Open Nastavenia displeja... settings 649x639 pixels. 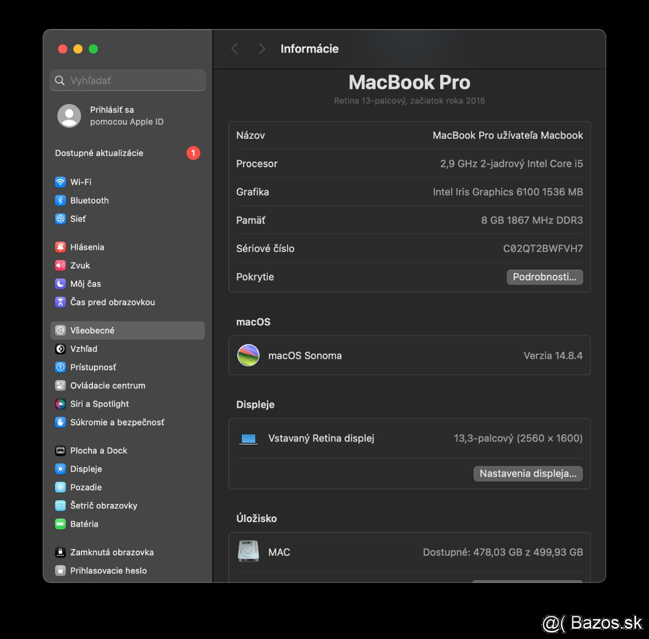point(528,473)
